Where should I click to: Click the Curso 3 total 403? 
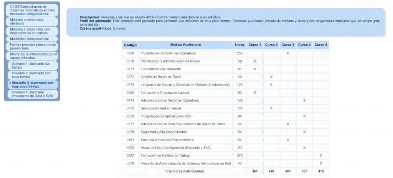[288, 171]
